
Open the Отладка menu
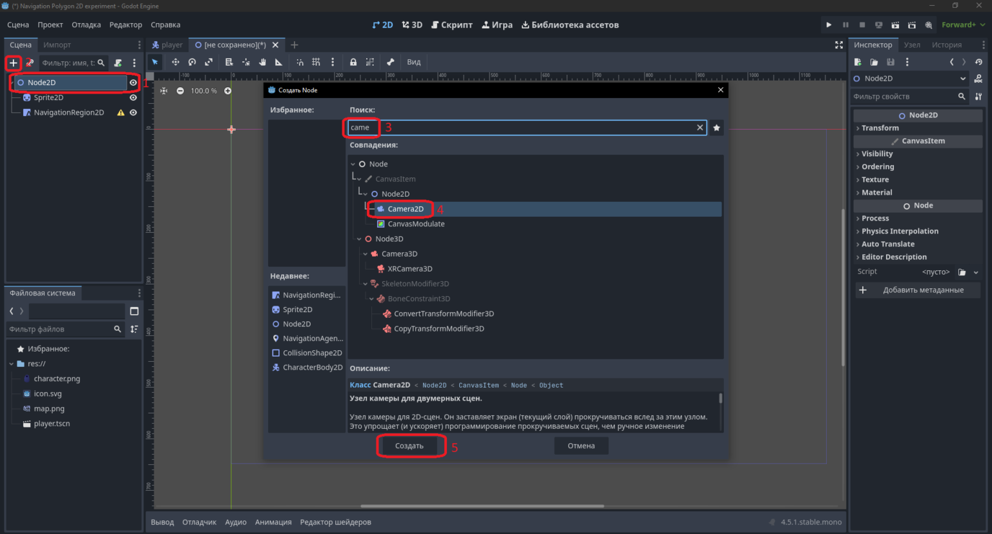pyautogui.click(x=86, y=25)
